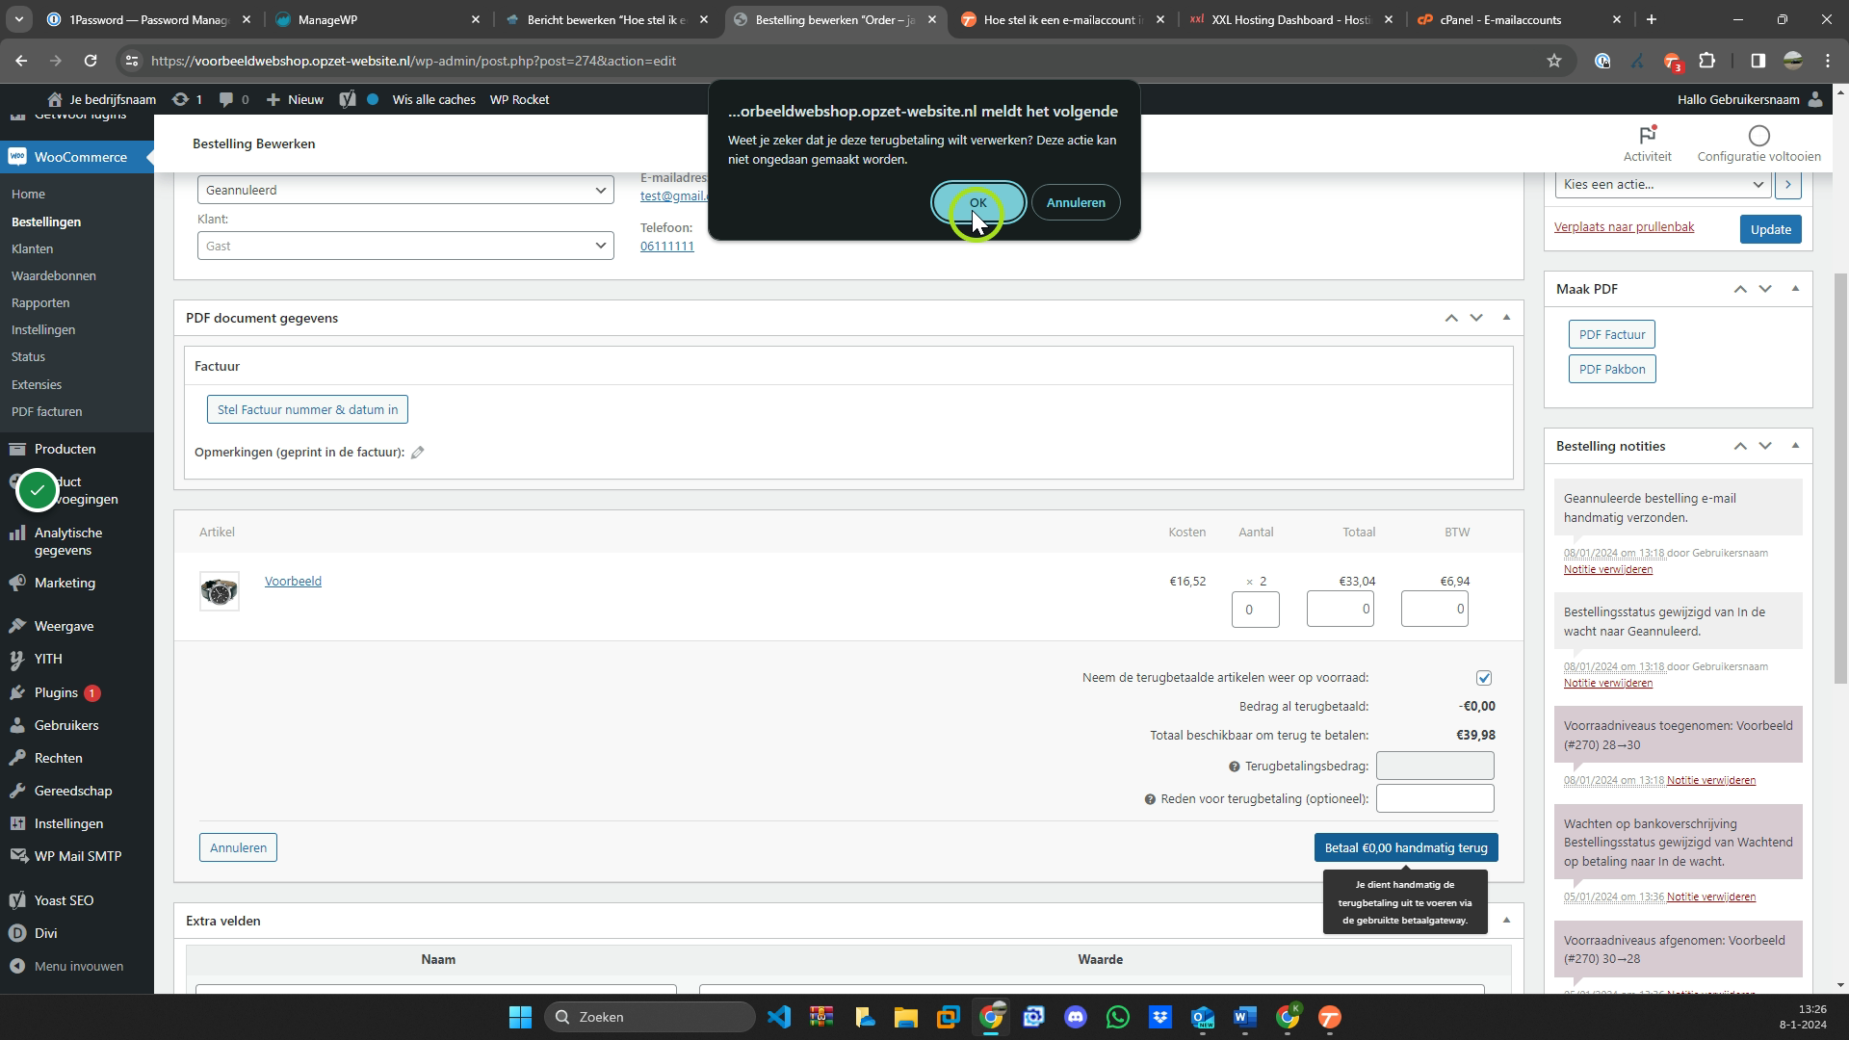Move Bestelling notities panel up
Viewport: 1849px width, 1040px height.
click(x=1740, y=446)
